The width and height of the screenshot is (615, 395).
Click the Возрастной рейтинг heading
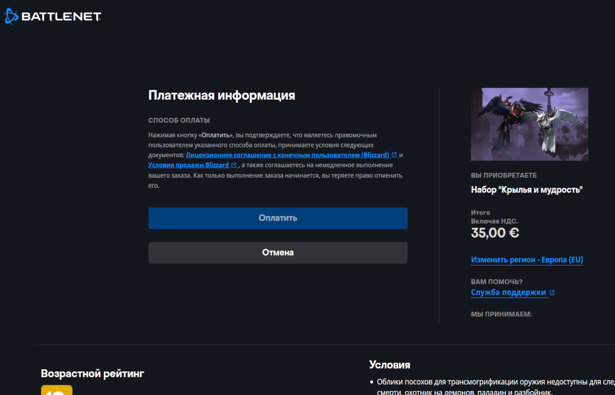tap(92, 373)
